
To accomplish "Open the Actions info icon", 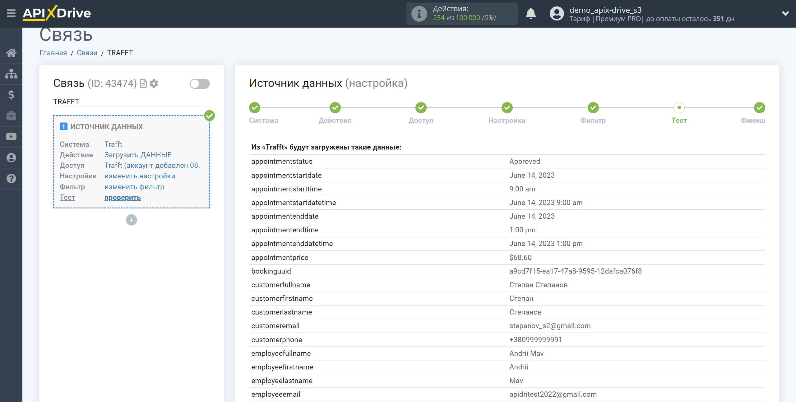I will 419,14.
